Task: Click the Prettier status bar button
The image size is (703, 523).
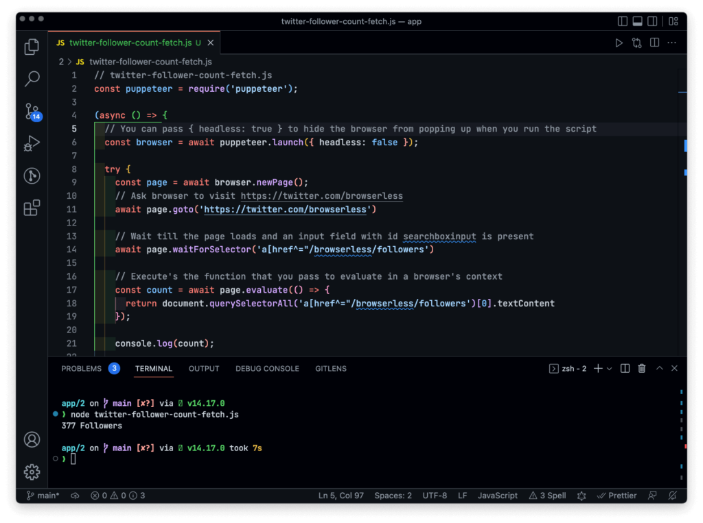Action: (x=616, y=496)
